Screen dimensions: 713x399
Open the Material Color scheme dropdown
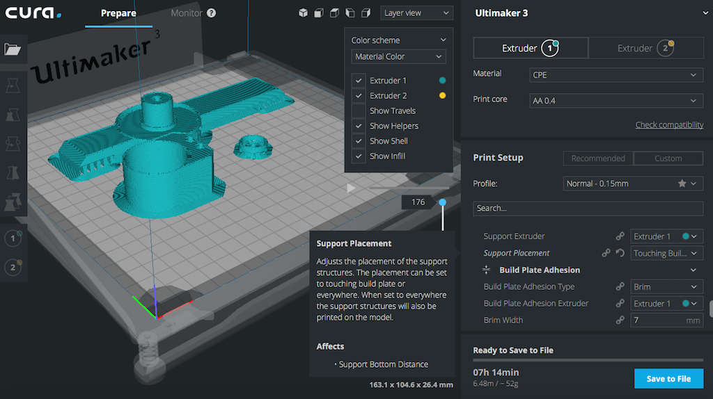pos(398,56)
